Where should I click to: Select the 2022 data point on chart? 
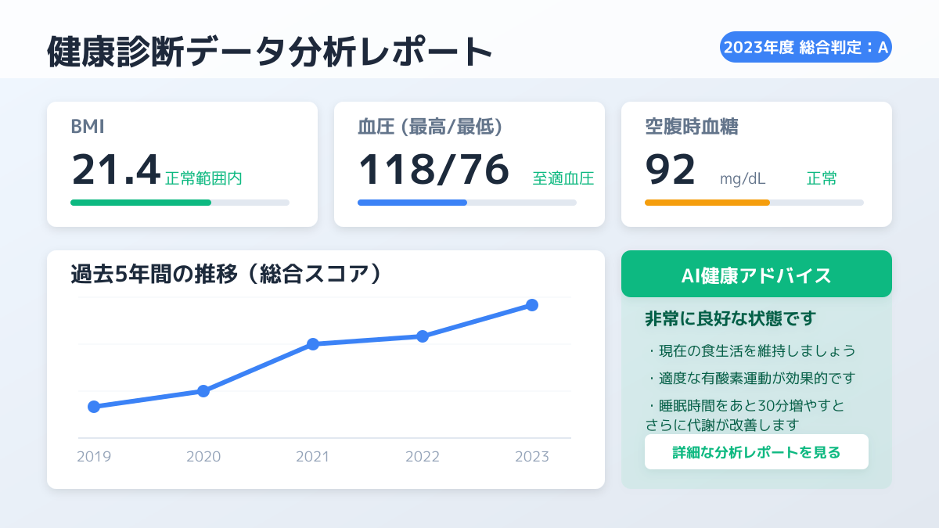(x=423, y=336)
